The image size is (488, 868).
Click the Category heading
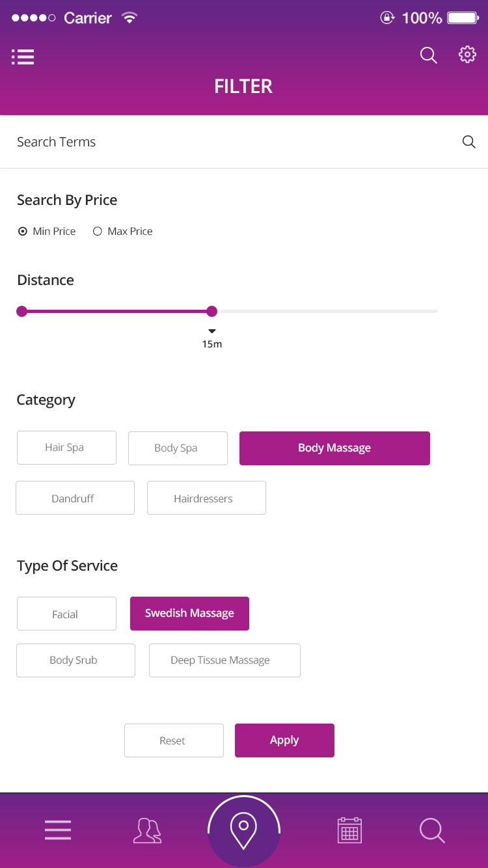(x=46, y=400)
